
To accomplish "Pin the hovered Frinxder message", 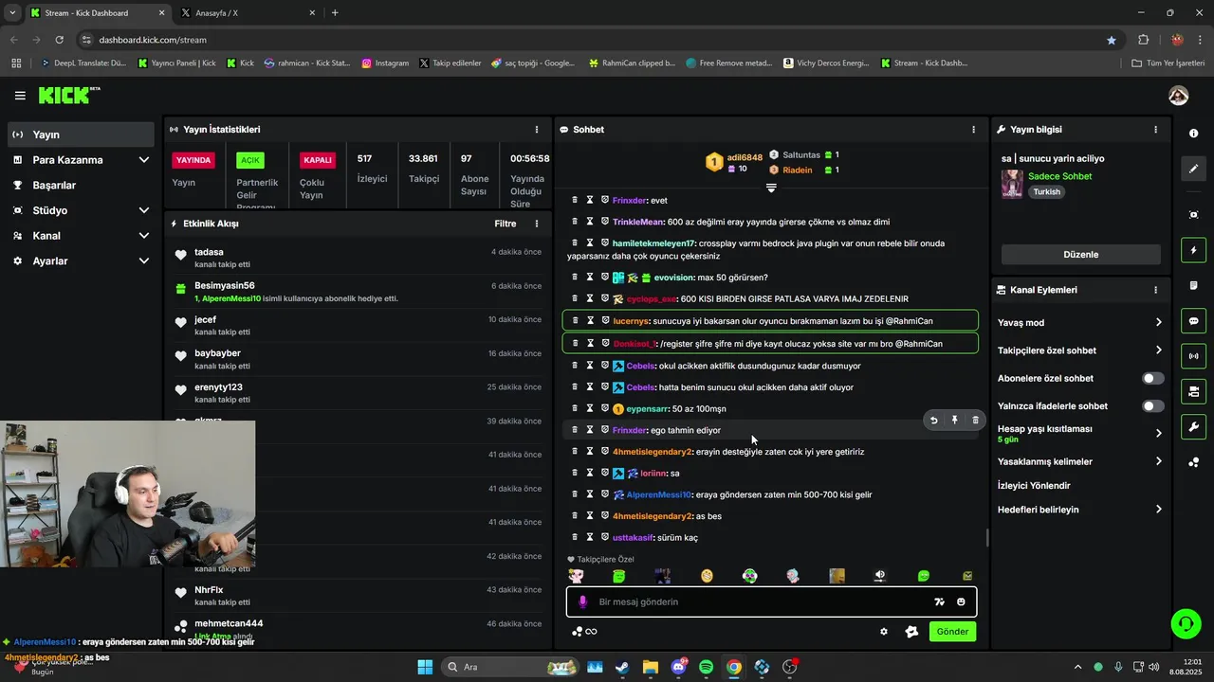I will (x=954, y=420).
